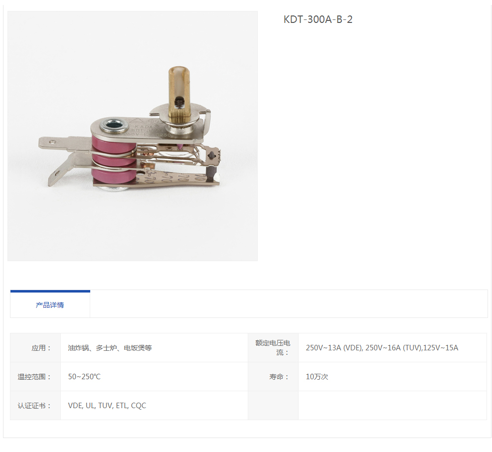The height and width of the screenshot is (452, 492).
Task: Click the empty cell below 10万次
Action: click(392, 405)
